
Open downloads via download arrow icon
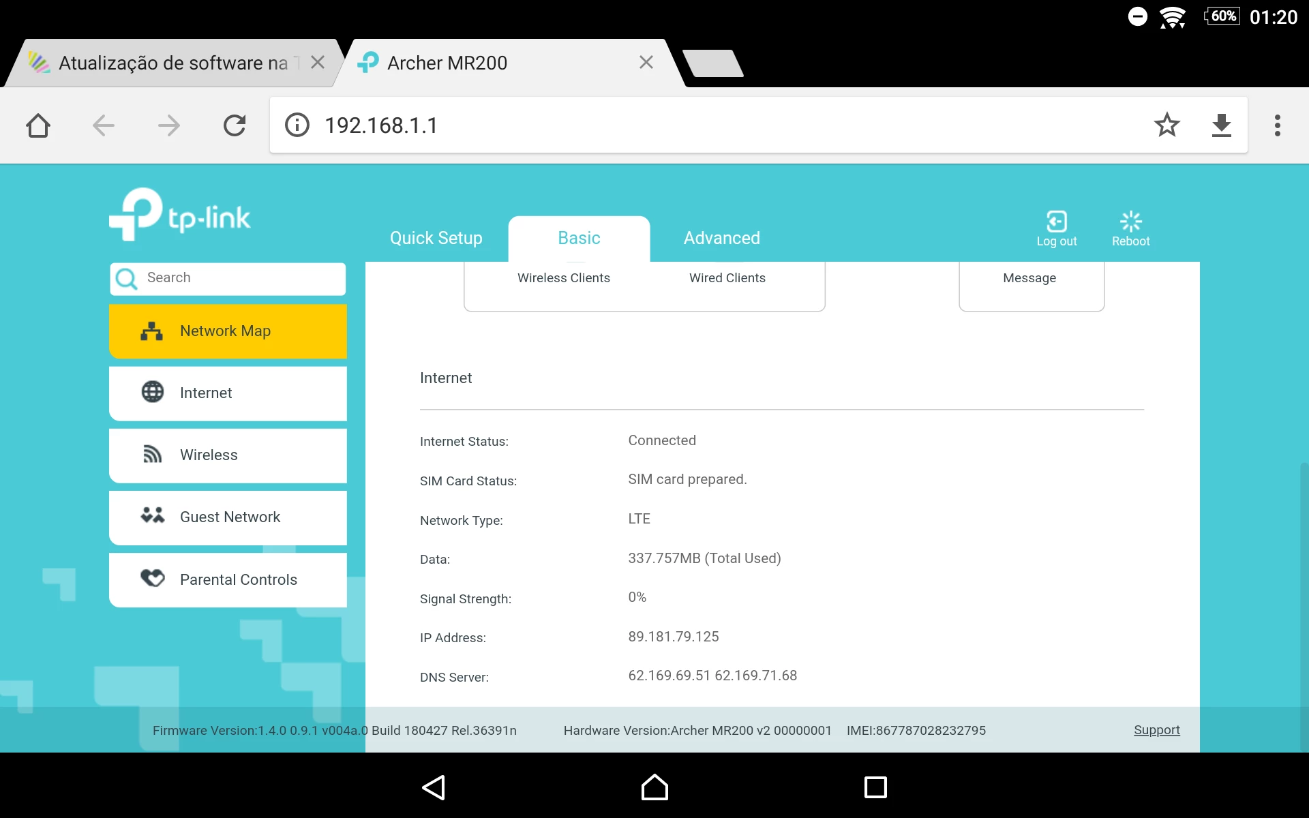[x=1221, y=125]
